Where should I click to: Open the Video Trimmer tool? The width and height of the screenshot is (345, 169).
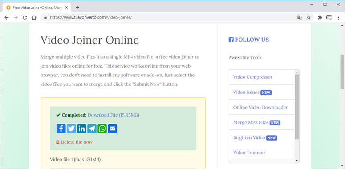[x=249, y=153]
